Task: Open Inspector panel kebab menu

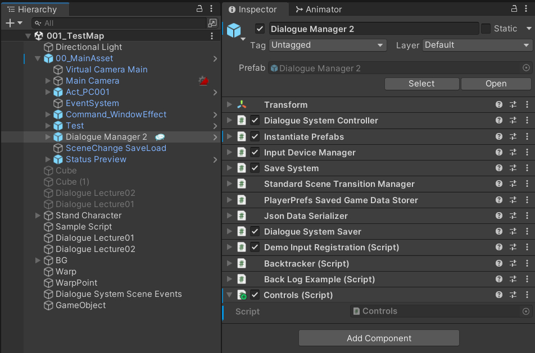Action: (x=526, y=9)
